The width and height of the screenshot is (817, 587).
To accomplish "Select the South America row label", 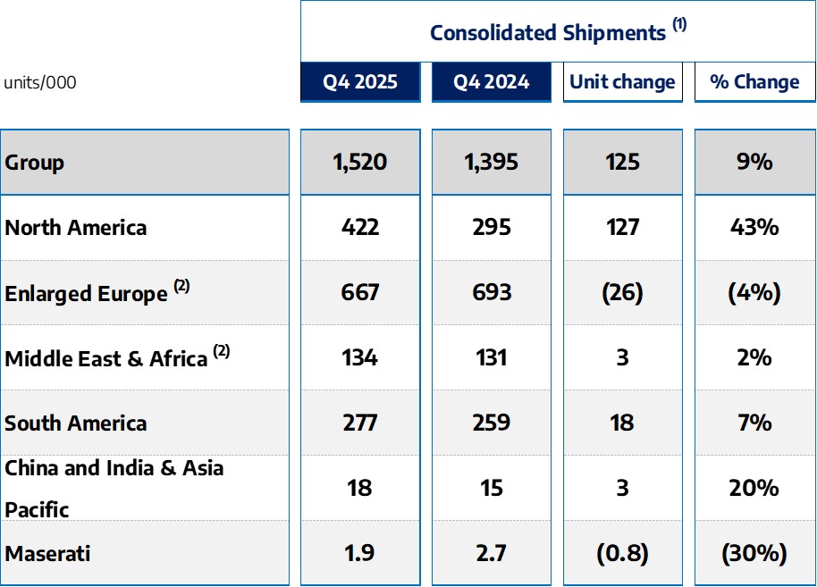I will (x=76, y=423).
